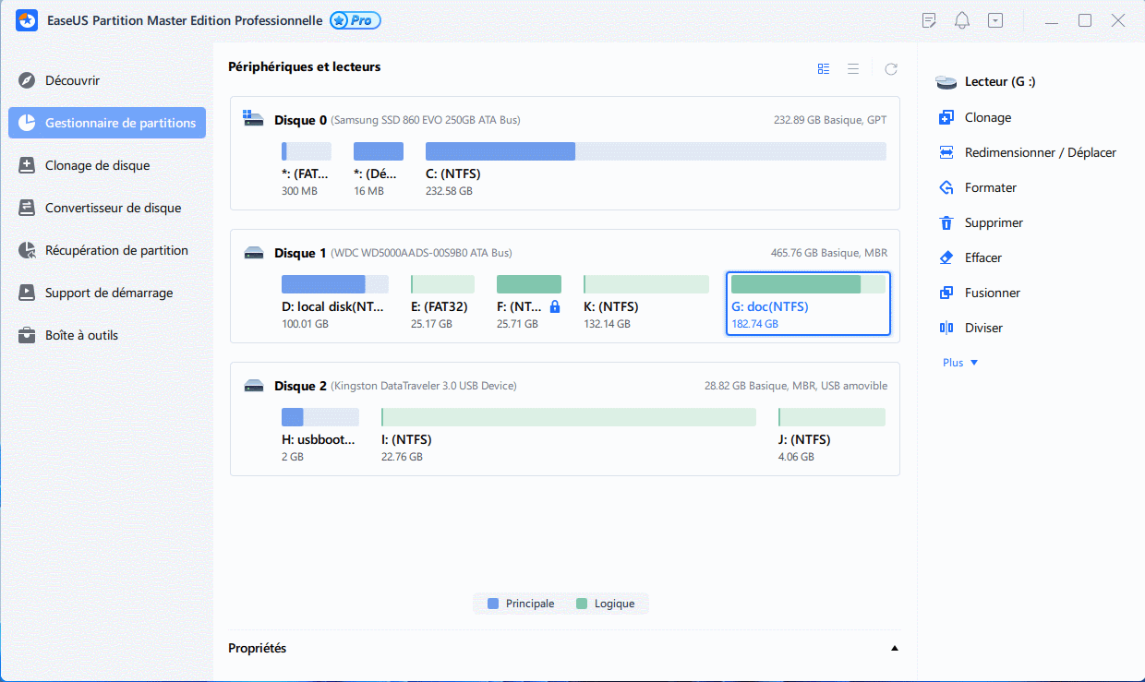Switch to list view layout
Viewport: 1145px width, 682px height.
853,68
